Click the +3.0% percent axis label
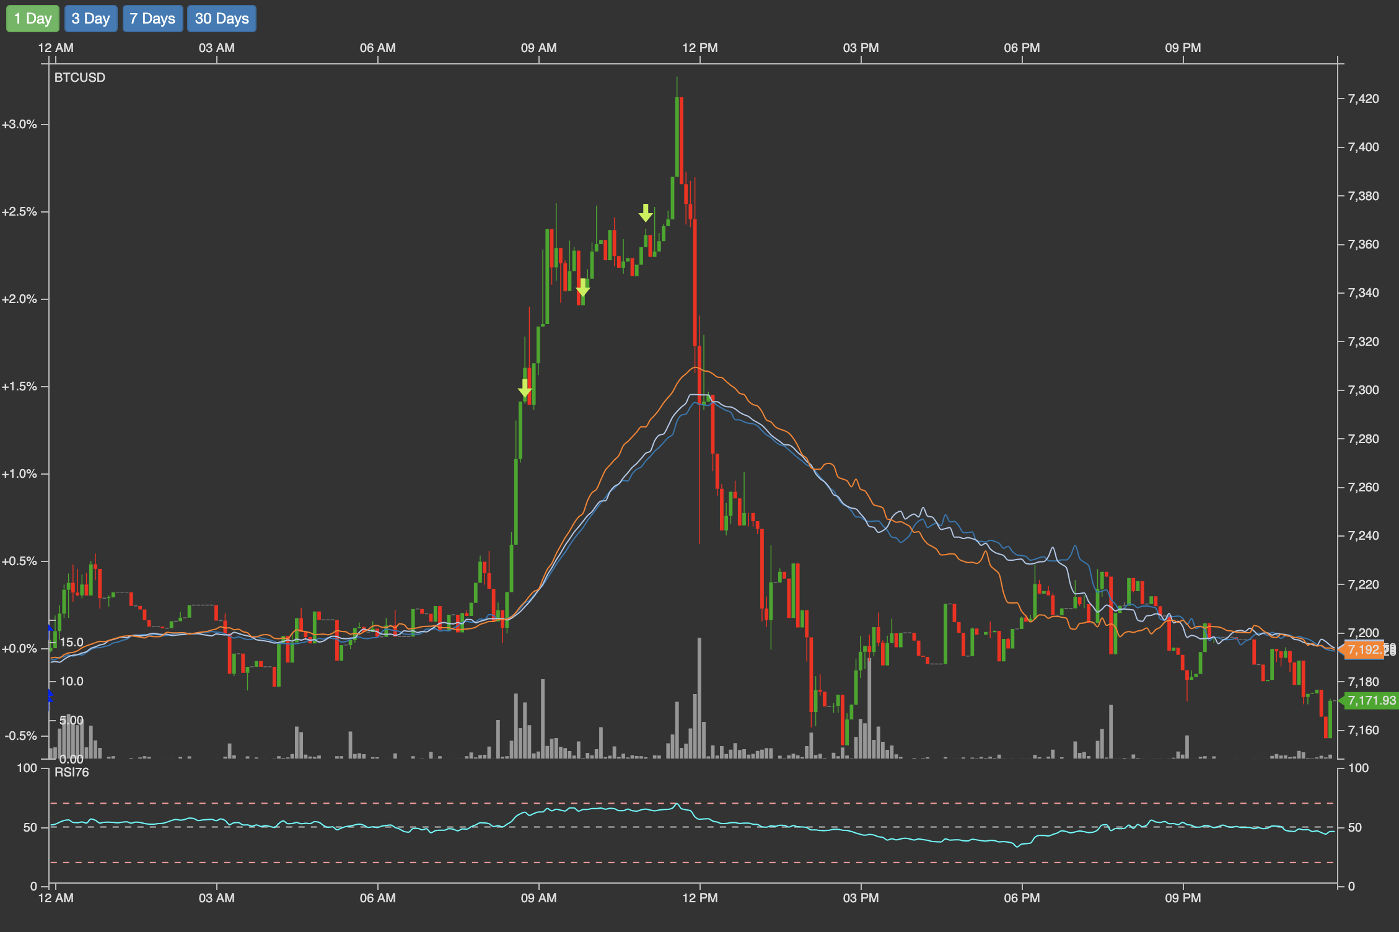This screenshot has width=1399, height=932. (x=19, y=124)
